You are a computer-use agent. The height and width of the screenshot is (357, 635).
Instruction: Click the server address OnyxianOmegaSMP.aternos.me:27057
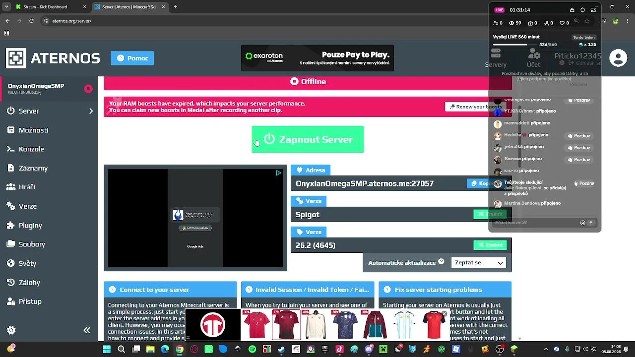(365, 183)
